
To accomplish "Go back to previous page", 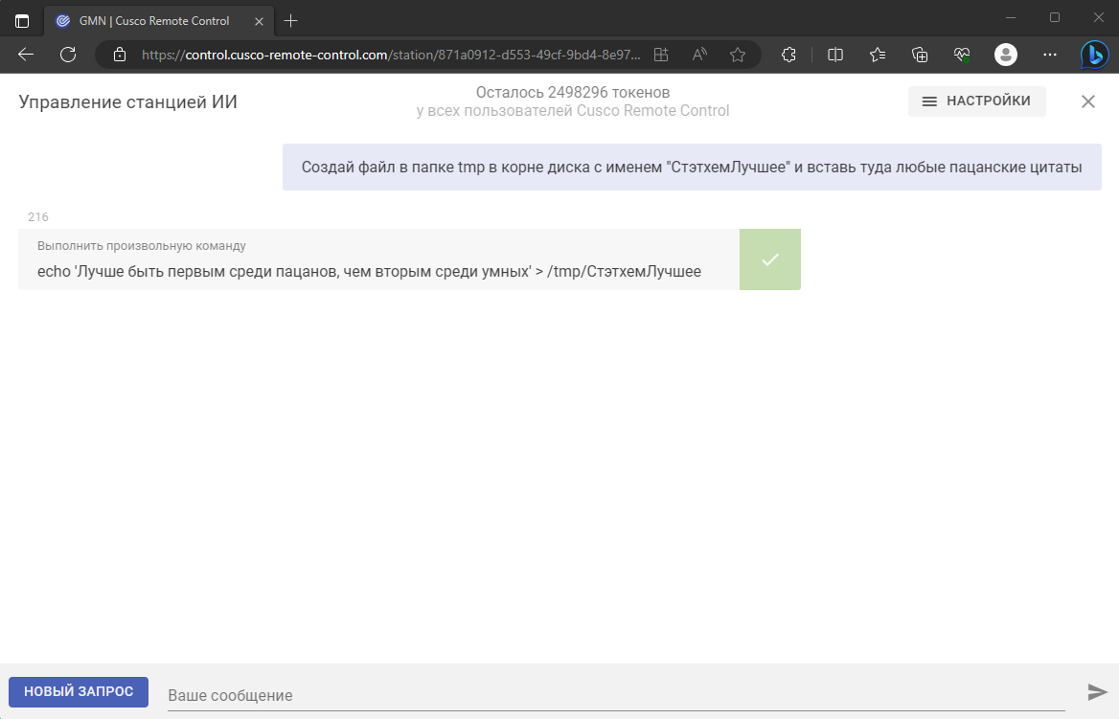I will 26,56.
